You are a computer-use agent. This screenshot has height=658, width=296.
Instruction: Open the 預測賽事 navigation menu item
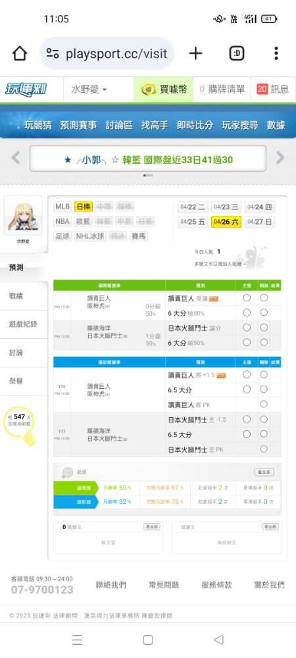(78, 125)
